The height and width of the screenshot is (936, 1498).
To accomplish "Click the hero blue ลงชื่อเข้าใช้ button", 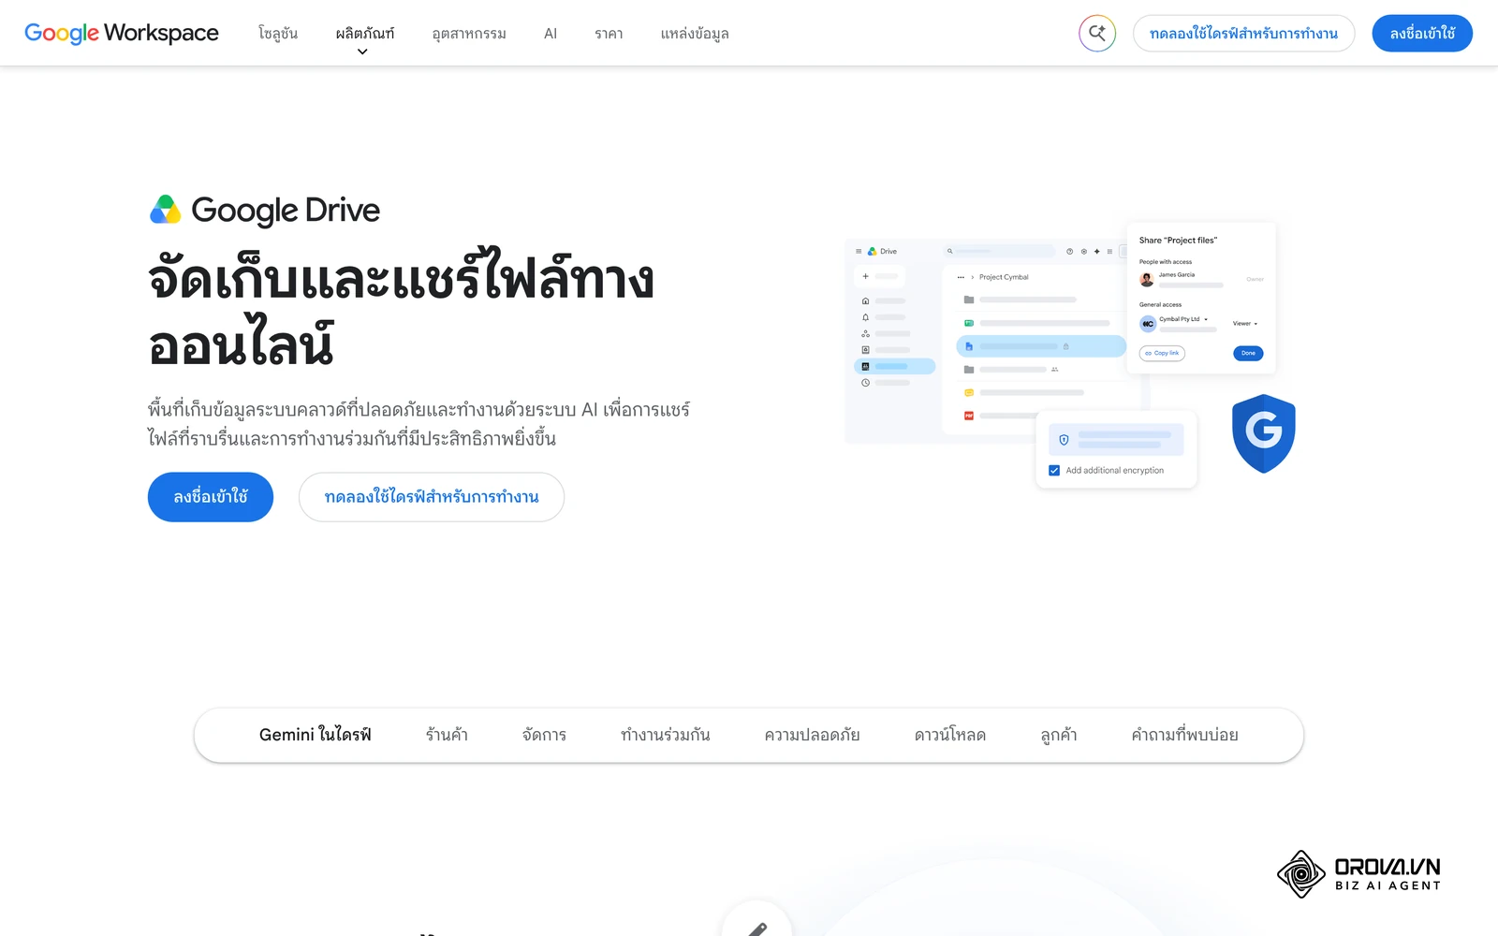I will (211, 497).
